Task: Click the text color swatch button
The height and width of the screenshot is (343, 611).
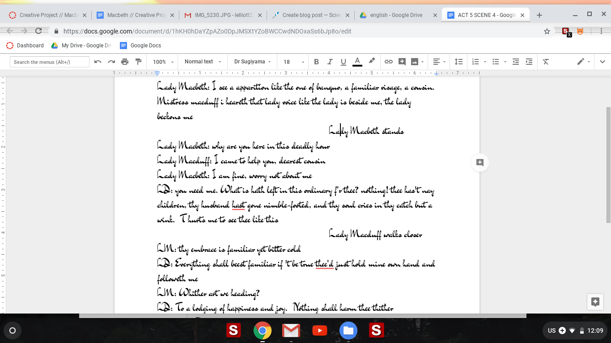Action: pos(357,62)
